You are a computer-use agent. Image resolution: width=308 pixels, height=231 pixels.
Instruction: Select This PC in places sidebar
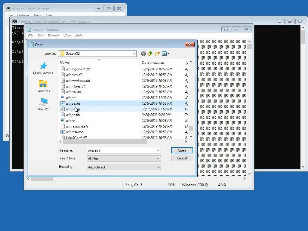[x=43, y=104]
